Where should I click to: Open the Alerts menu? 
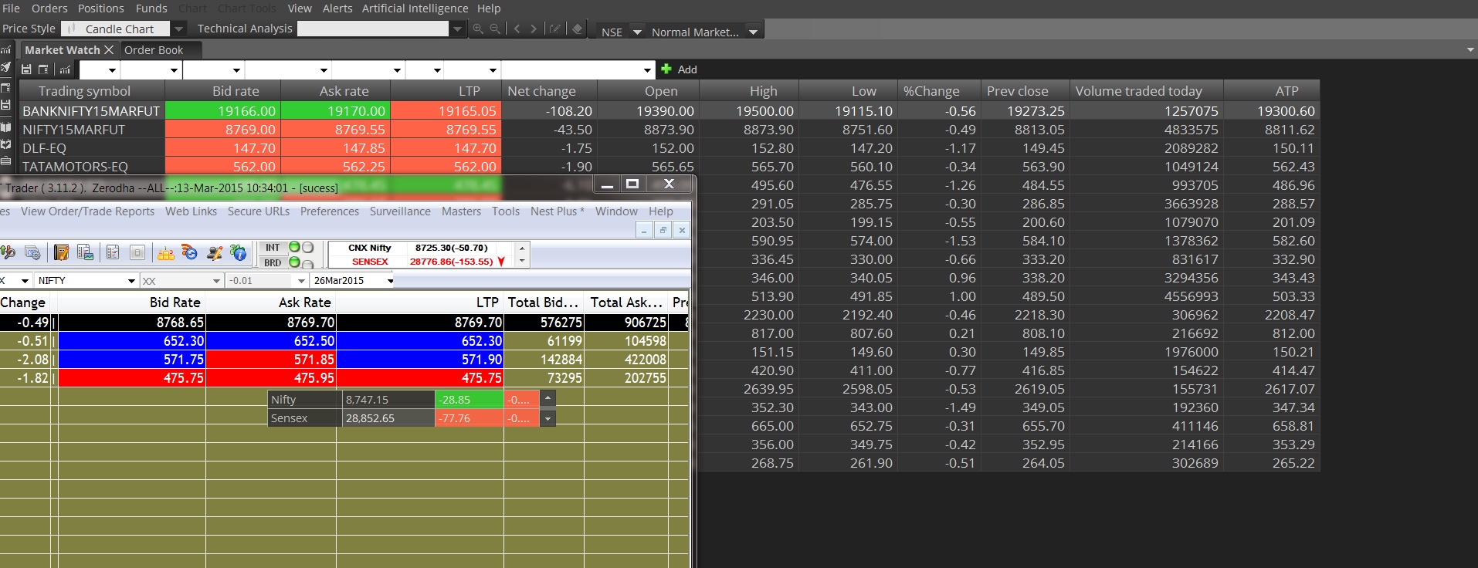coord(337,8)
